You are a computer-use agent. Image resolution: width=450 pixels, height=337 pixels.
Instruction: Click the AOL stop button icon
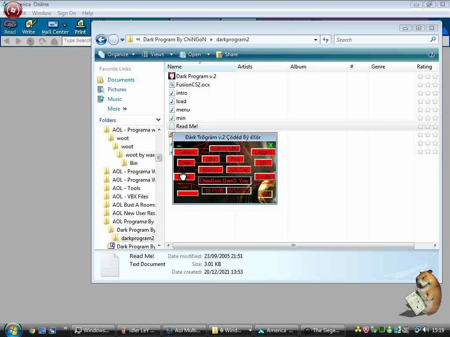click(x=30, y=41)
